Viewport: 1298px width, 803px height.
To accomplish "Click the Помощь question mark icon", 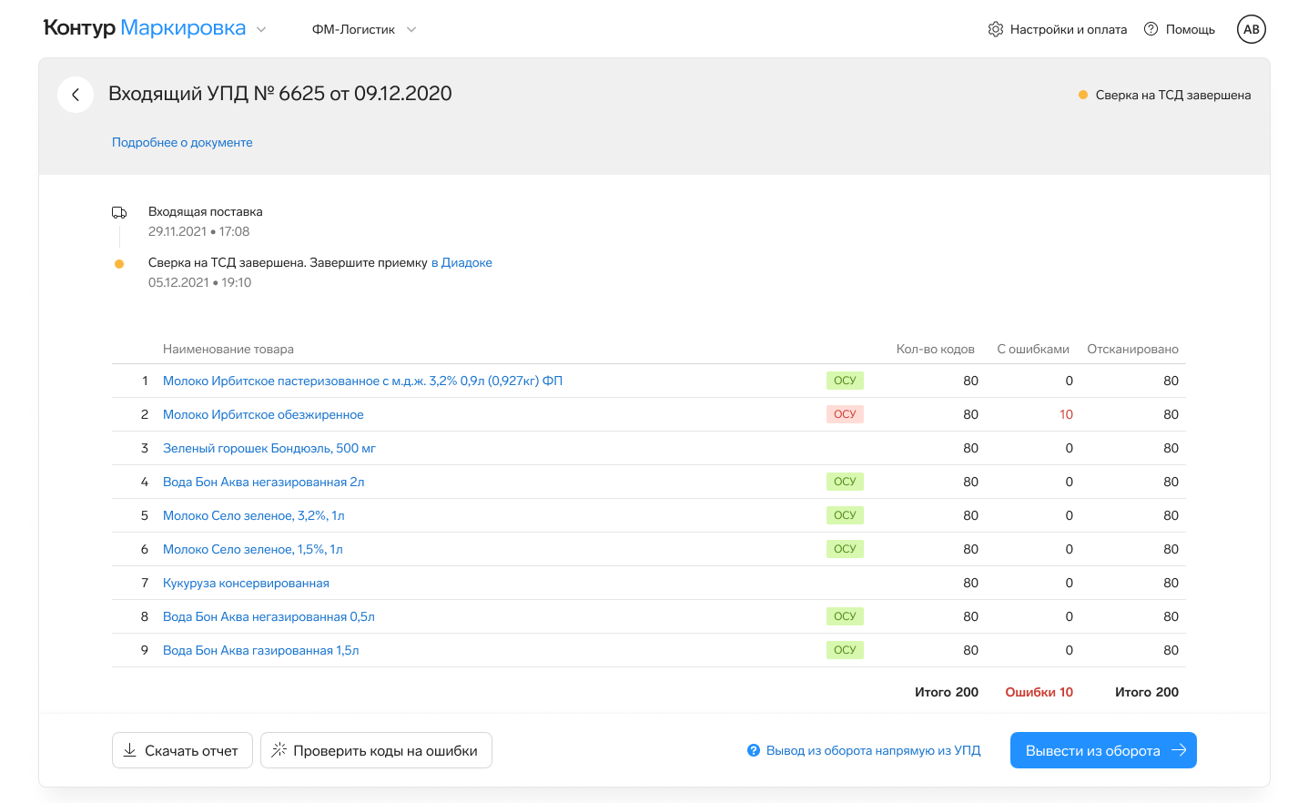I will pos(1151,29).
